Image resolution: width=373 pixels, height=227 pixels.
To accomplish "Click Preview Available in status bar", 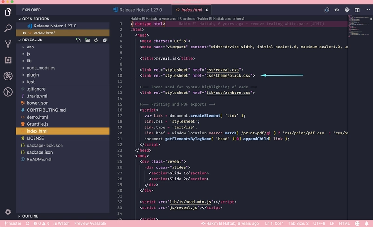I will tap(90, 223).
